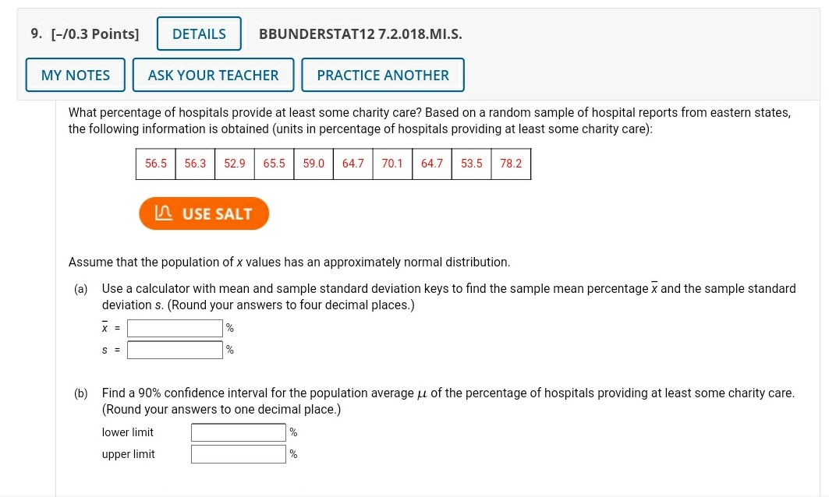The width and height of the screenshot is (829, 497).
Task: Select the data value 70.1
Action: point(392,164)
